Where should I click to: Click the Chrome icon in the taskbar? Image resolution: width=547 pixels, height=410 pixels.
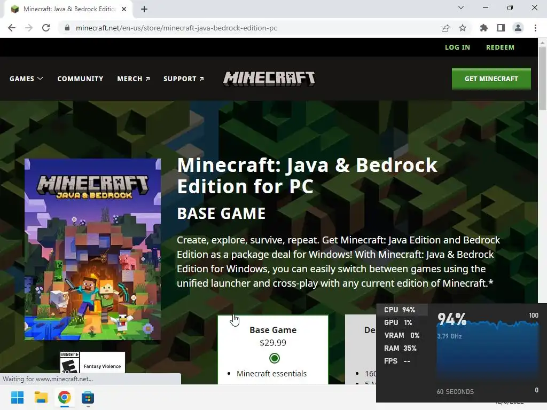coord(64,397)
